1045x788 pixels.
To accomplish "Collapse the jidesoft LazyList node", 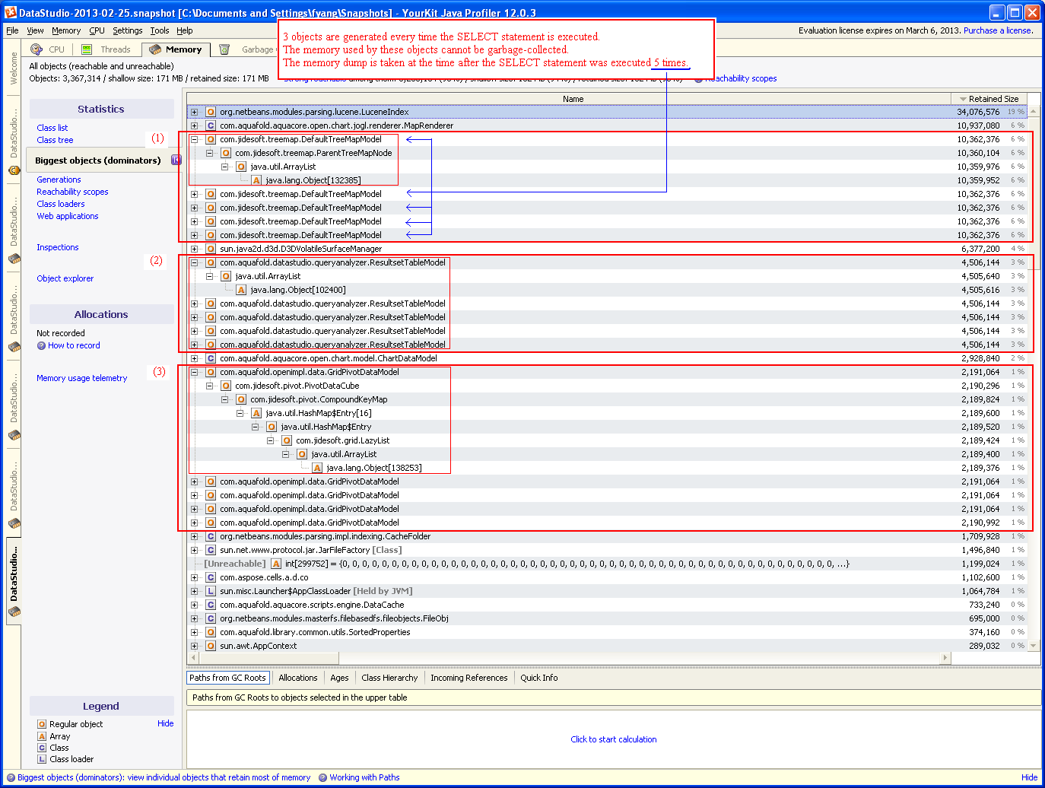I will [x=271, y=440].
